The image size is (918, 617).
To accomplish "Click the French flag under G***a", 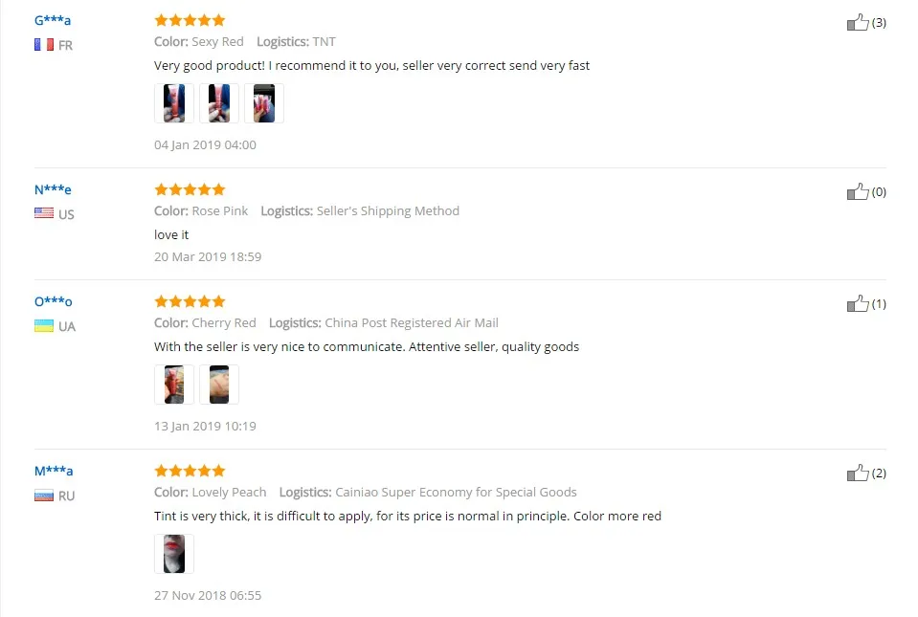I will pyautogui.click(x=44, y=45).
